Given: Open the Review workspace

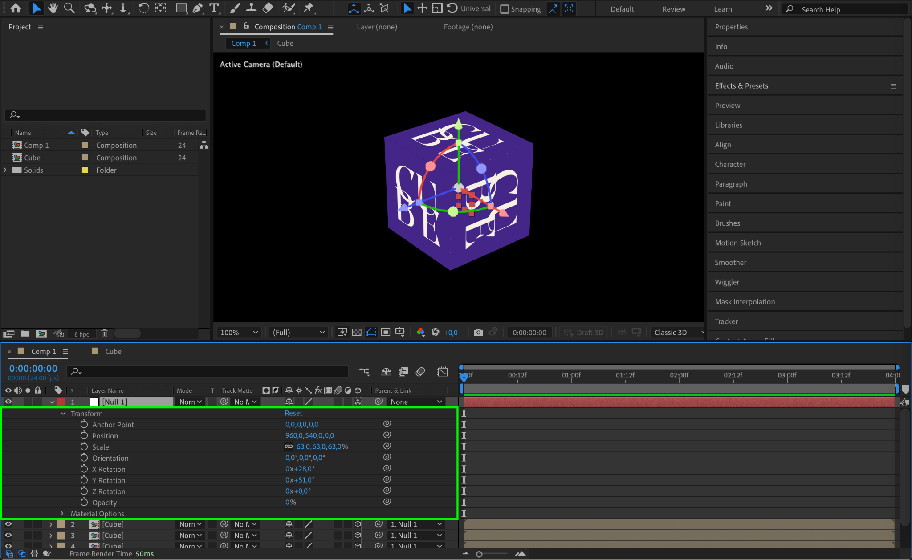Looking at the screenshot, I should click(673, 9).
